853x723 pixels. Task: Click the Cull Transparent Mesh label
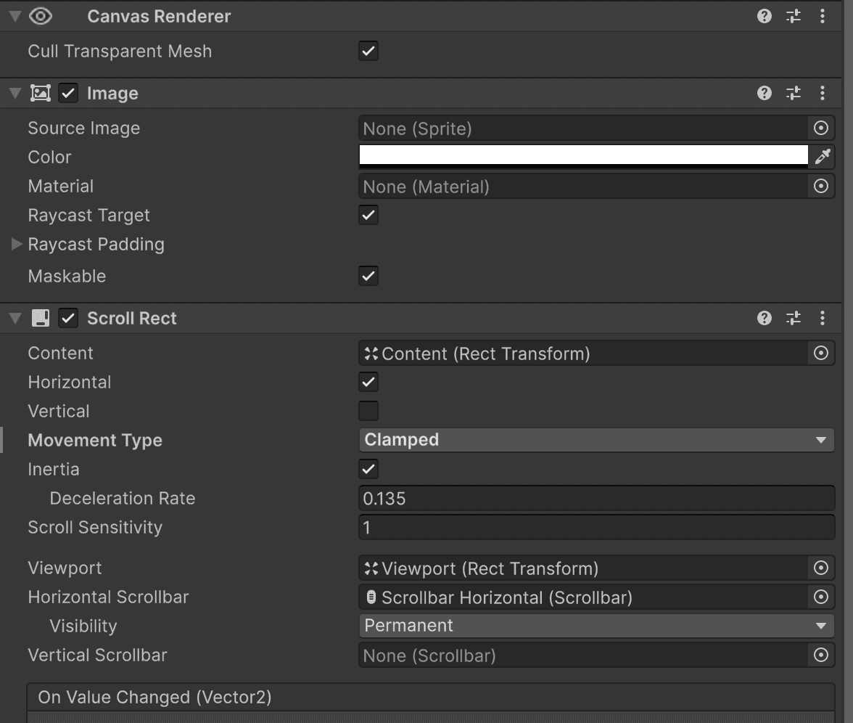[120, 51]
